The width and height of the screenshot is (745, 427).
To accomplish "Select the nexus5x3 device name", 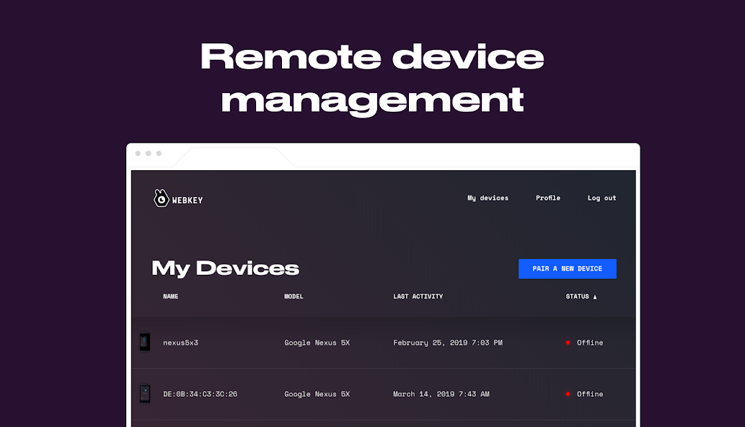I will click(x=180, y=343).
